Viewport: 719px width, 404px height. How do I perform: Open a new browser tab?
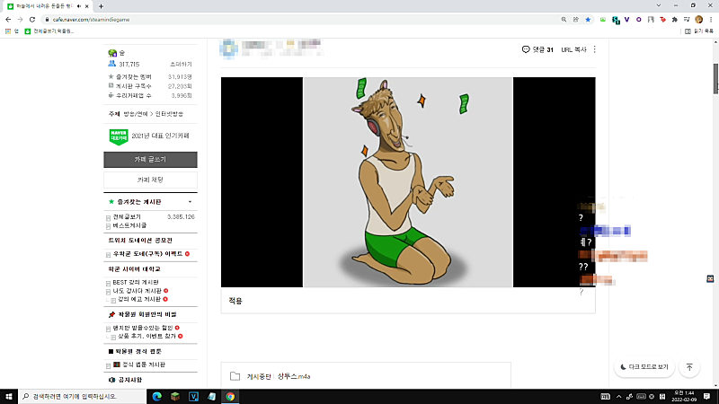point(101,6)
